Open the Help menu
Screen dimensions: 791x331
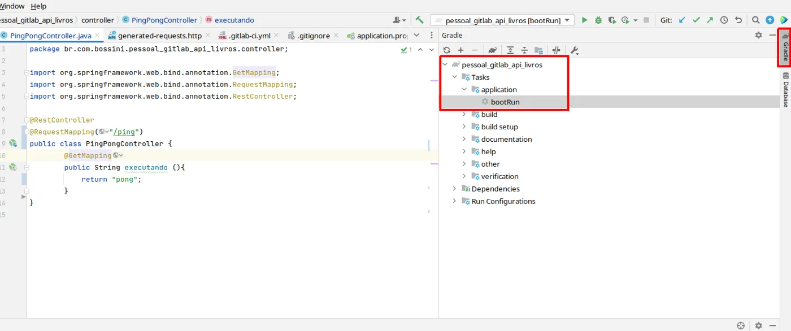pyautogui.click(x=38, y=6)
